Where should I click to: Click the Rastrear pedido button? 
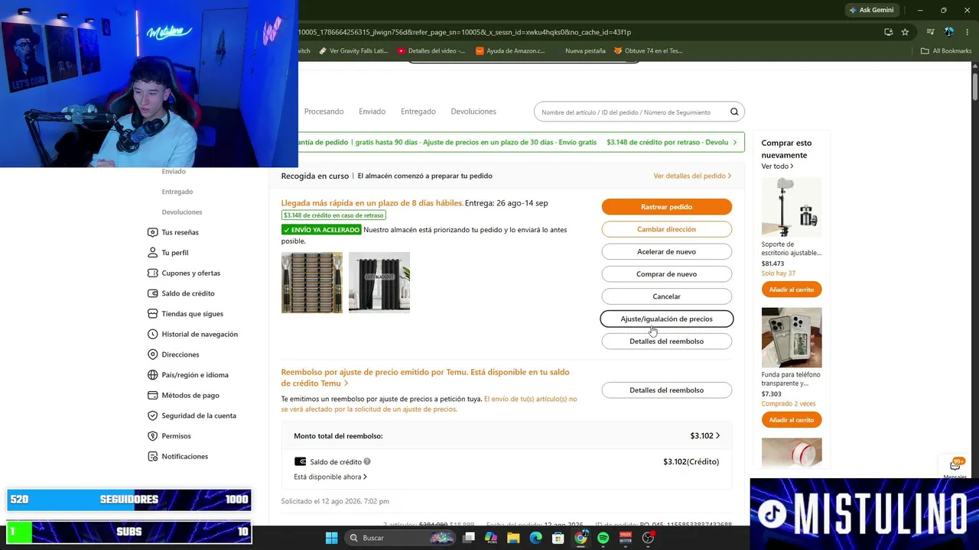pos(667,207)
